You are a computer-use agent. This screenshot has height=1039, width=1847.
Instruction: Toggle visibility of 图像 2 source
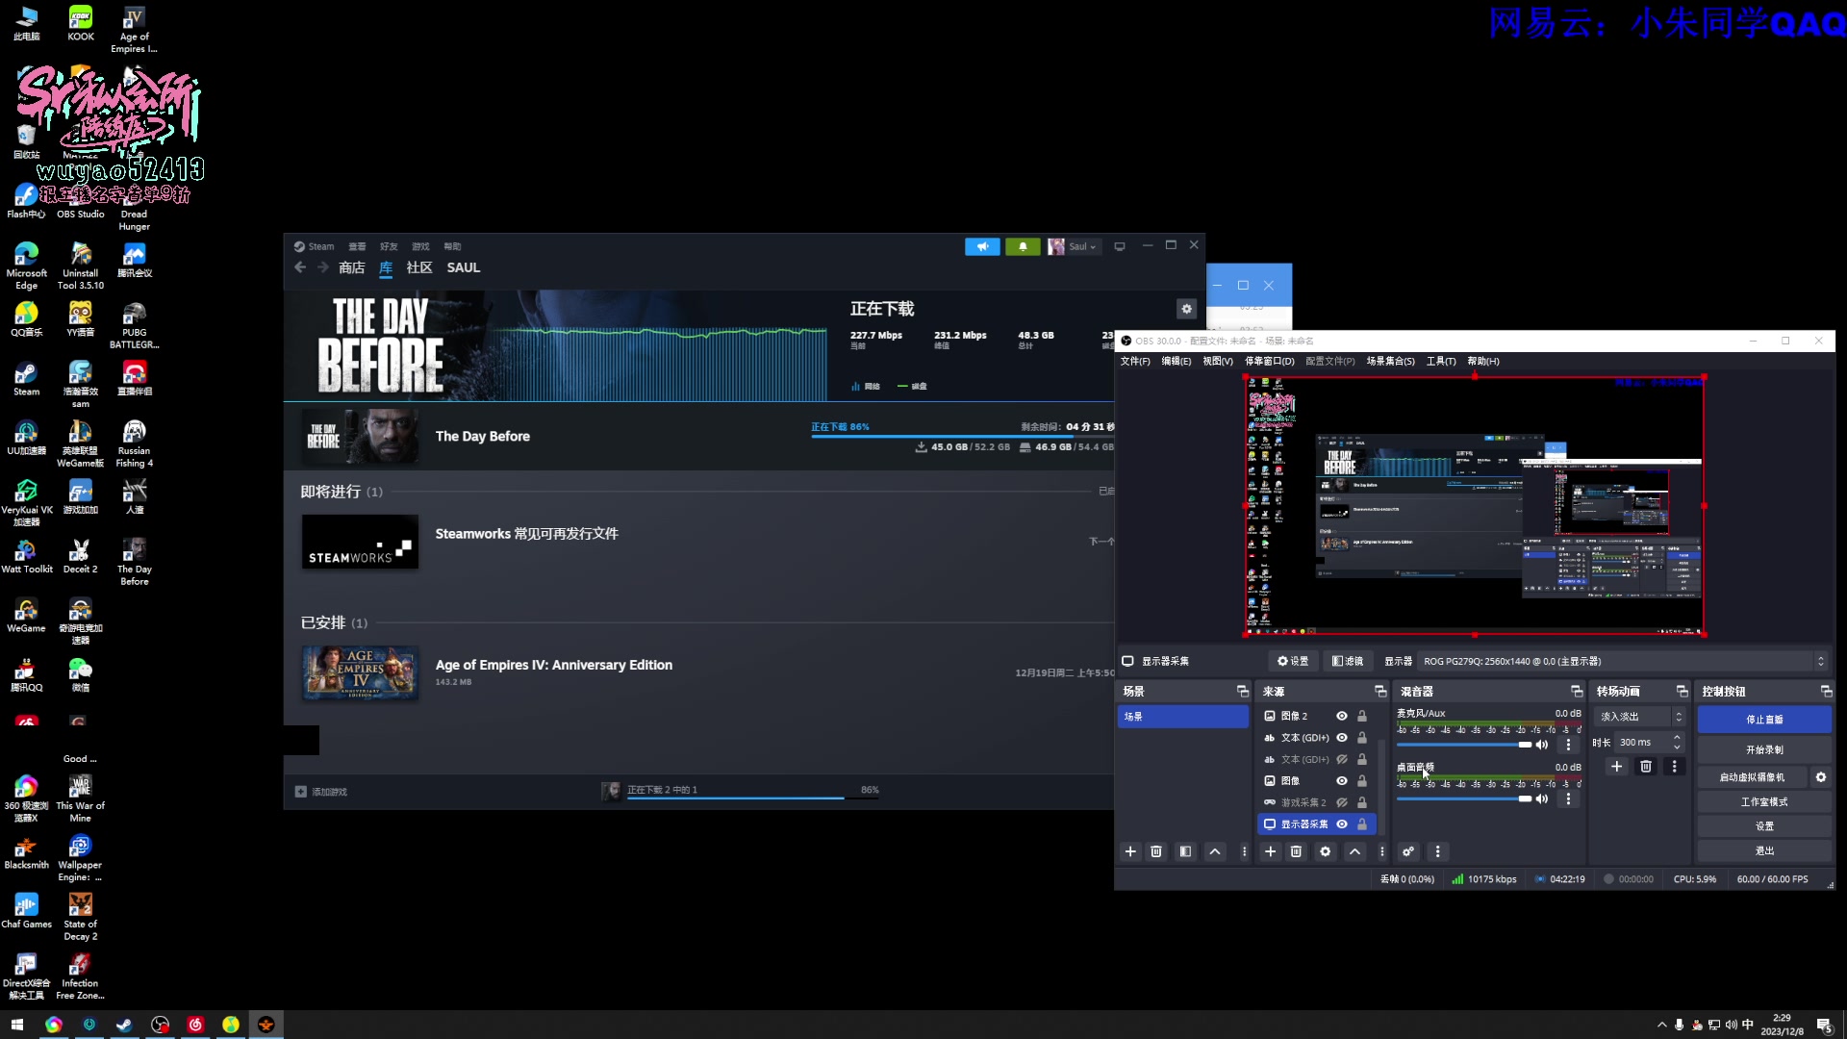click(1341, 717)
